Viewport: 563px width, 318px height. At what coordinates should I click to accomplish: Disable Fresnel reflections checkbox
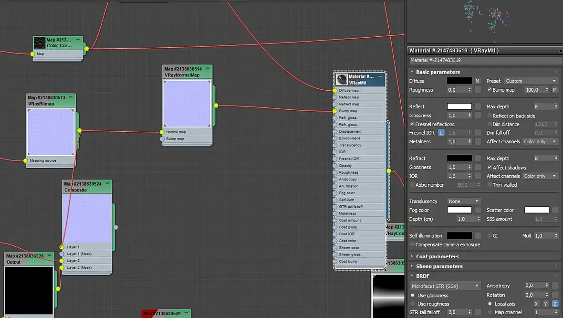[x=412, y=124]
